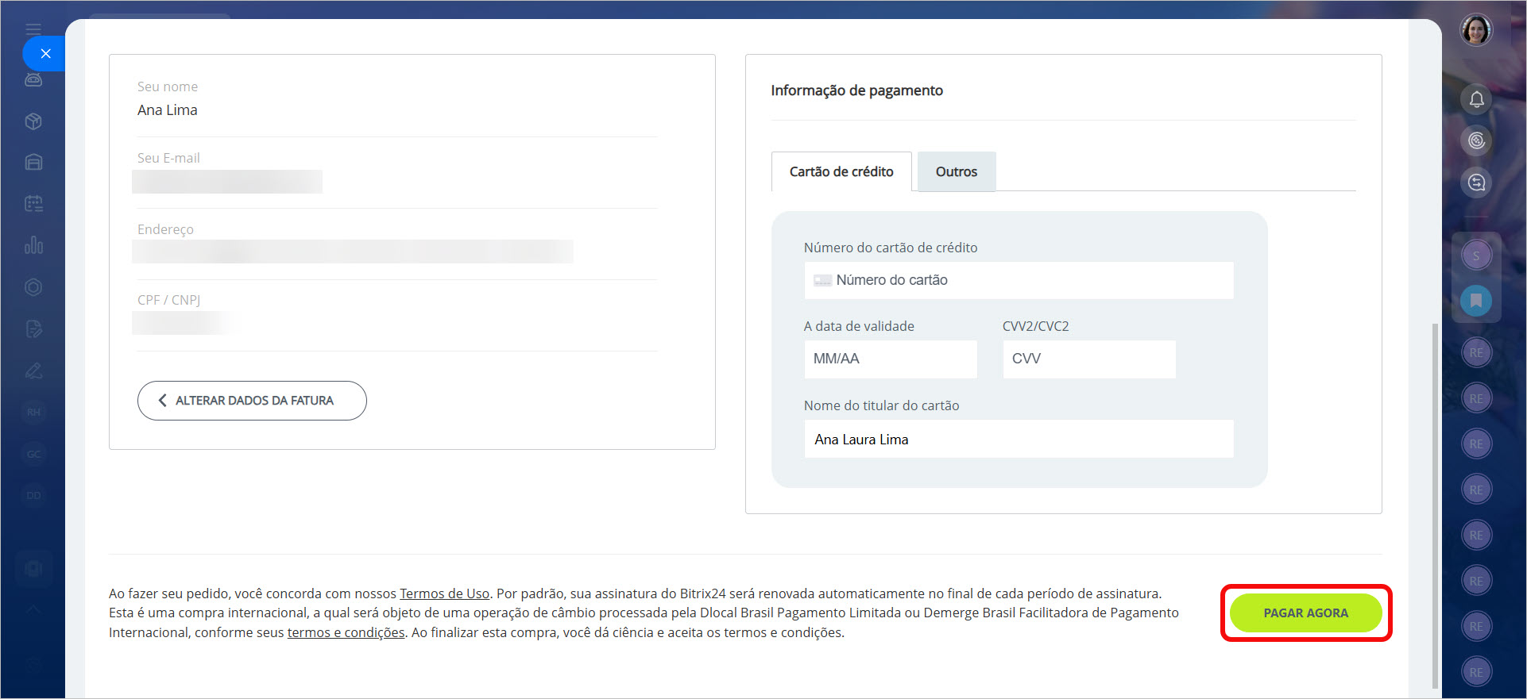
Task: Open the DD item in the left sidebar
Action: [x=33, y=495]
